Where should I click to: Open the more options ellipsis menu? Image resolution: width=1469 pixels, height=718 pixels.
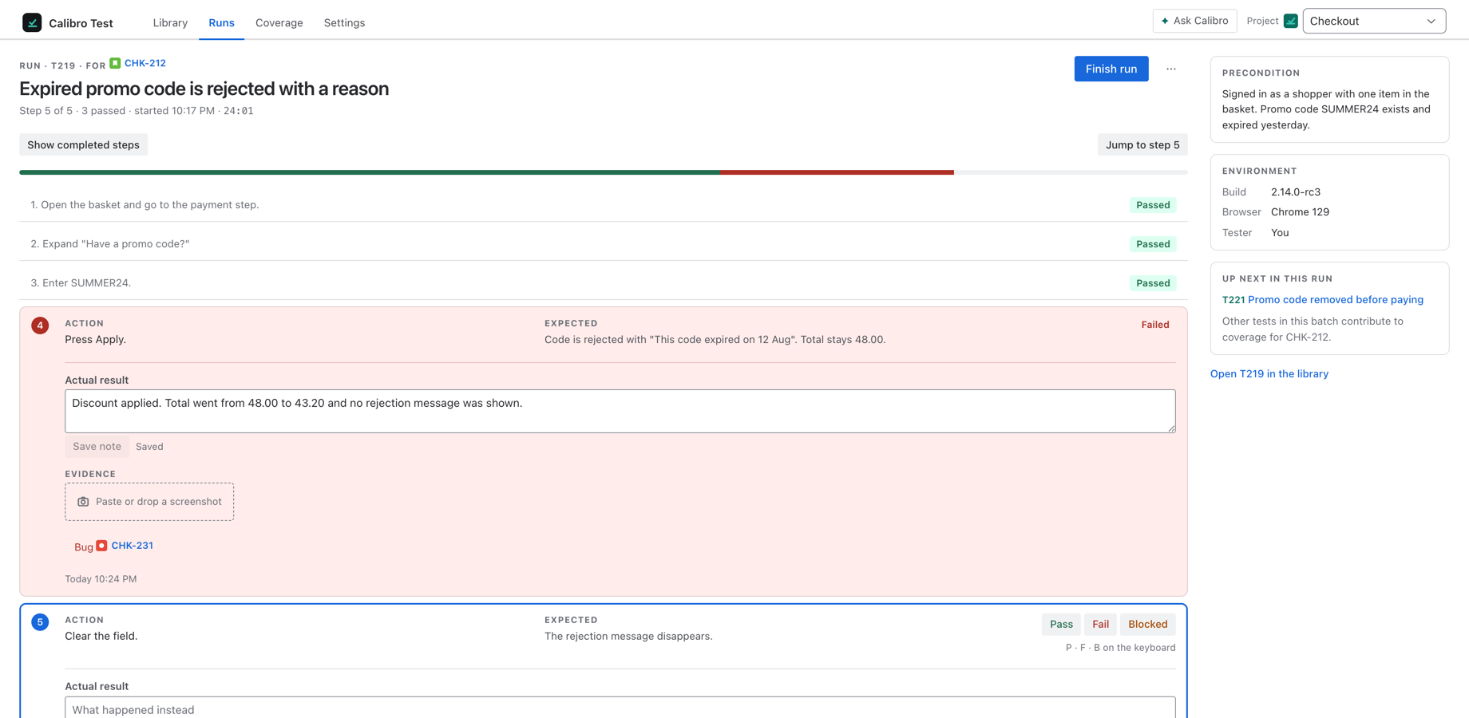point(1171,69)
